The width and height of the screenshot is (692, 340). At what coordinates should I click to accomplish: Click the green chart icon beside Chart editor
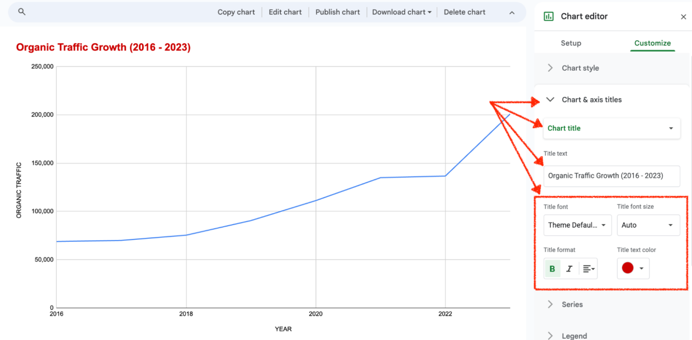coord(549,16)
